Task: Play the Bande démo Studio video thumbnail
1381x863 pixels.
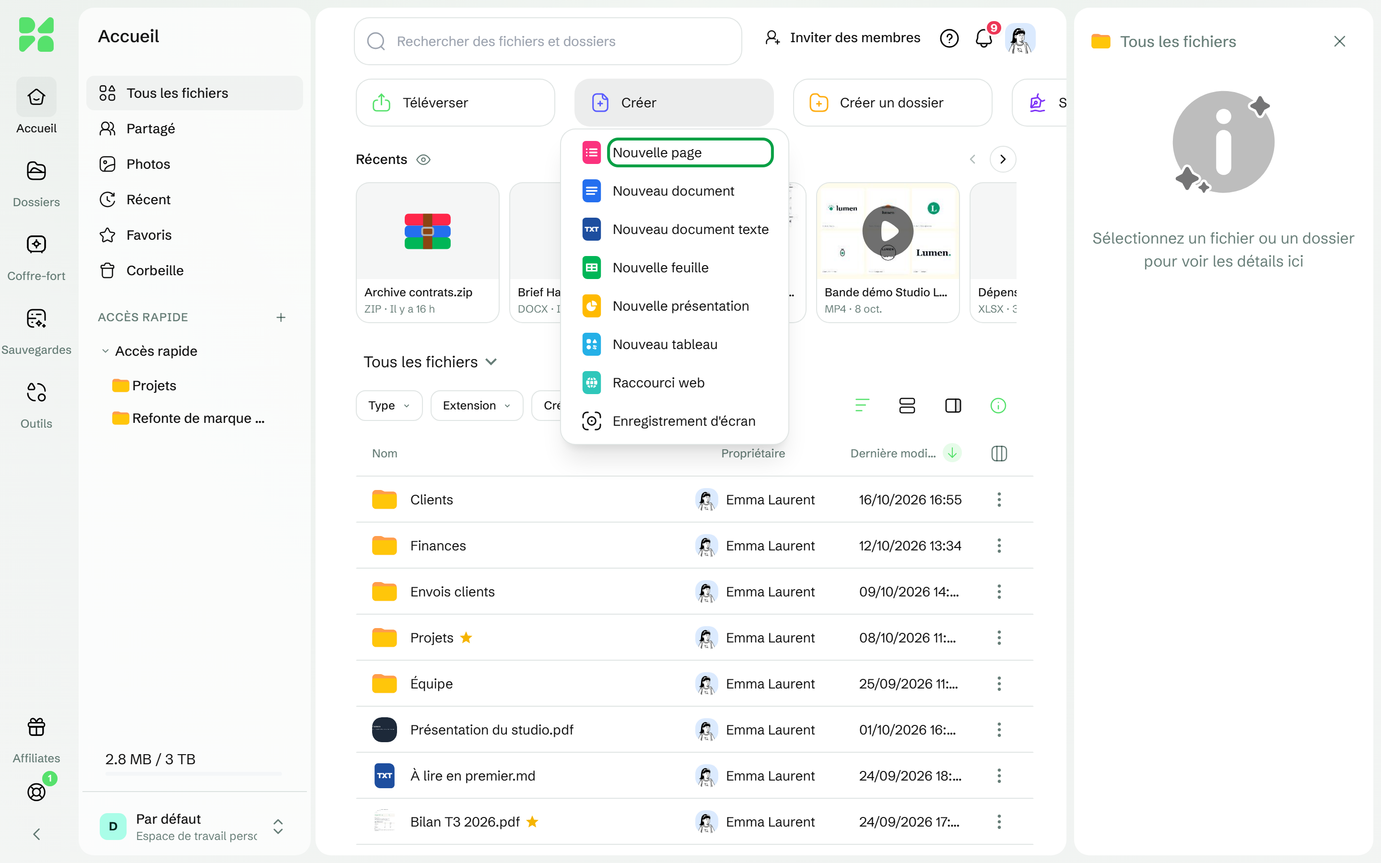Action: 888,231
